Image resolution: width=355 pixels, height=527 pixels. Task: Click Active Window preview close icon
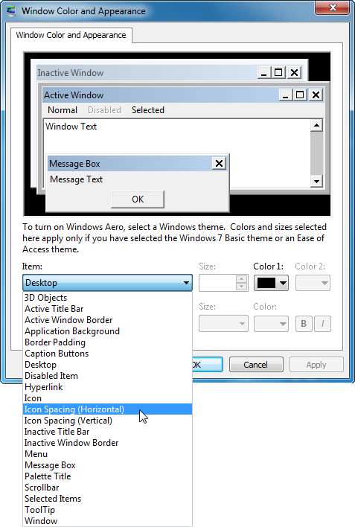[x=316, y=95]
